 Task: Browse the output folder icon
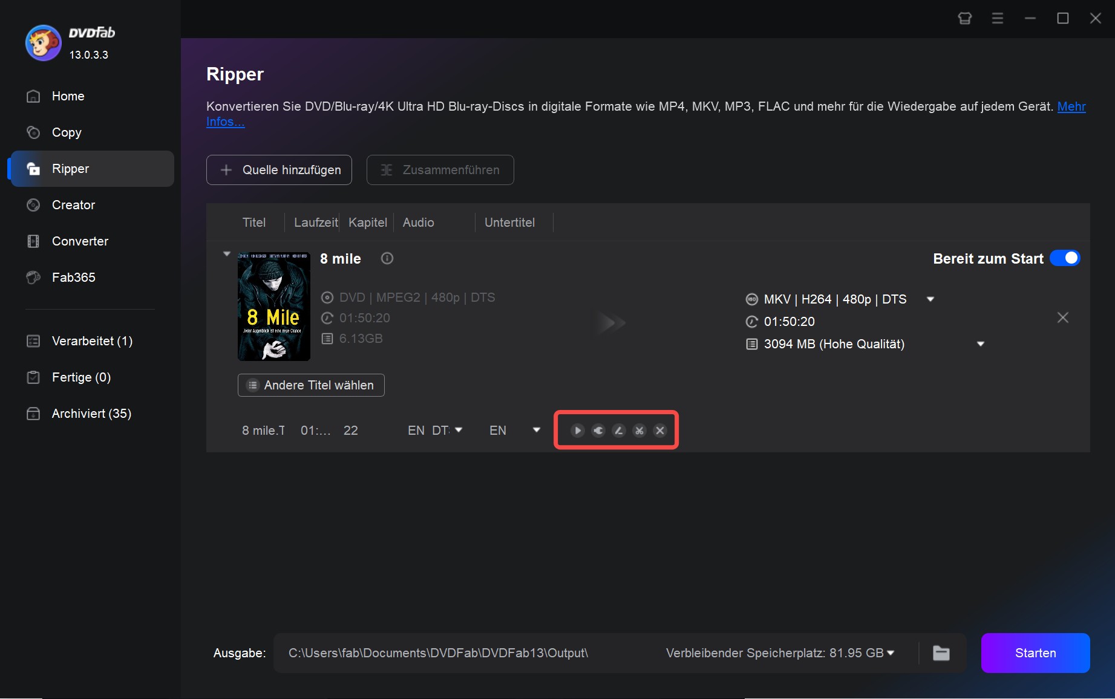tap(941, 653)
